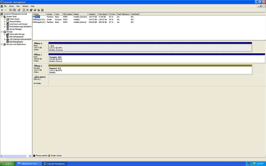
Task: Expand the Event Viewer node
Action: coord(5,19)
